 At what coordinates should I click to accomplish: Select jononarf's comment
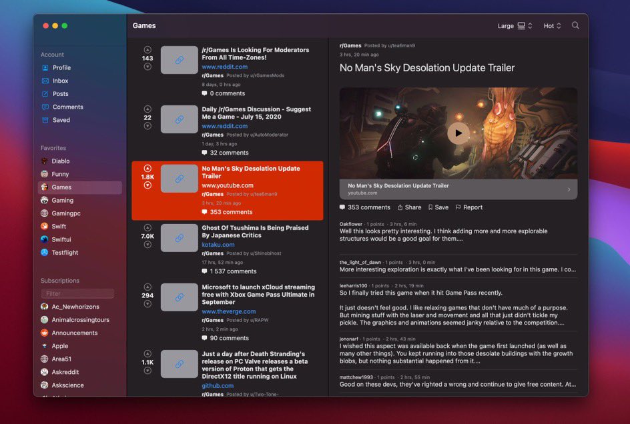pyautogui.click(x=458, y=351)
